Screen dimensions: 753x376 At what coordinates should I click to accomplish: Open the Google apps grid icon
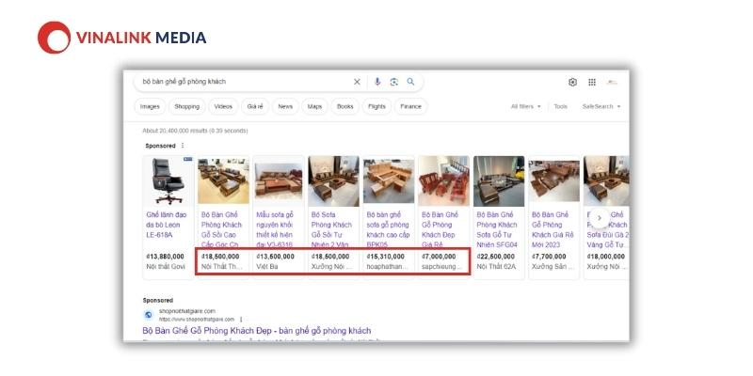click(x=592, y=83)
